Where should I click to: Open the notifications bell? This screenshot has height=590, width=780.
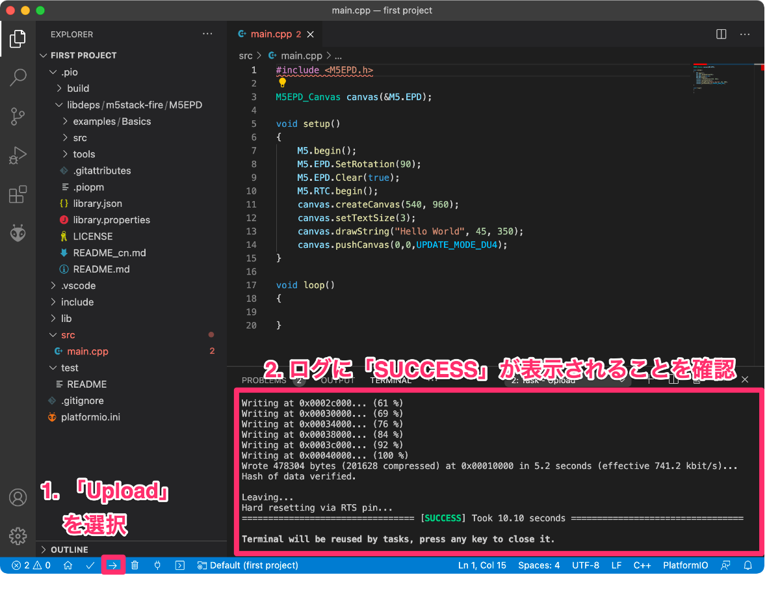[748, 565]
